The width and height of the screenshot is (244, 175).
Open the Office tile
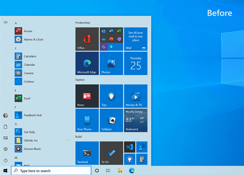tap(87, 39)
